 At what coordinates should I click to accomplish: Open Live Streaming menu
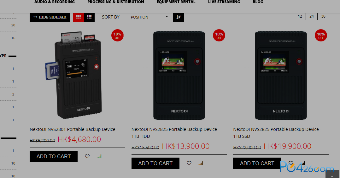tap(224, 2)
